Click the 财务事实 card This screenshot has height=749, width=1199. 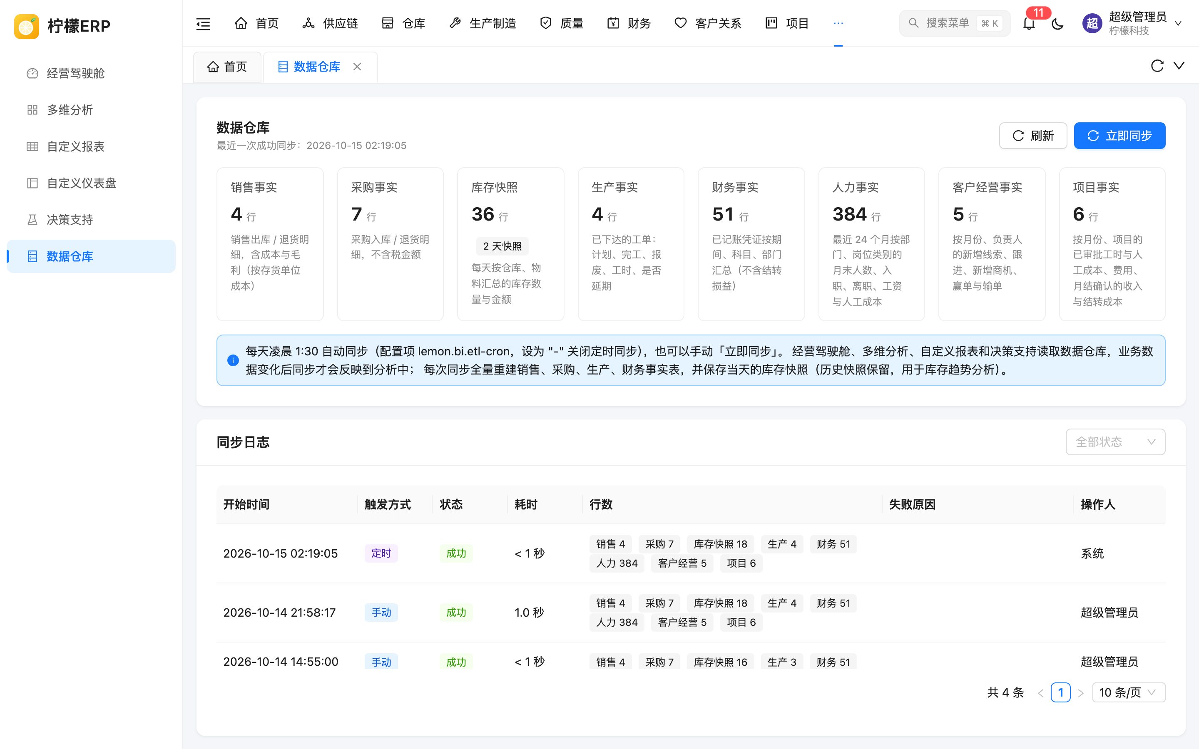(x=751, y=244)
